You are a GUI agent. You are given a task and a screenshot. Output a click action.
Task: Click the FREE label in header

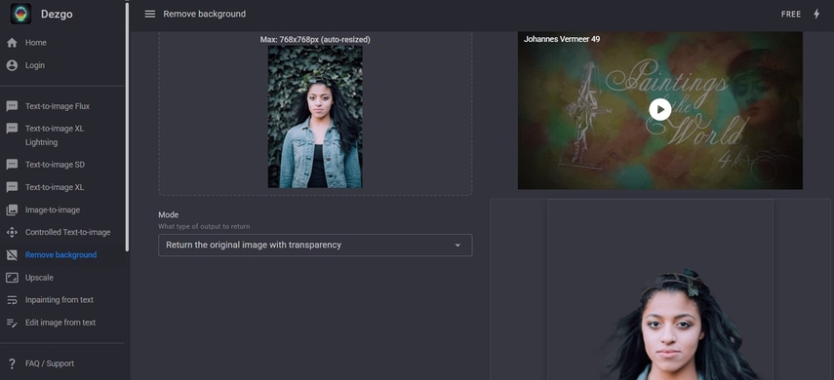tap(791, 15)
